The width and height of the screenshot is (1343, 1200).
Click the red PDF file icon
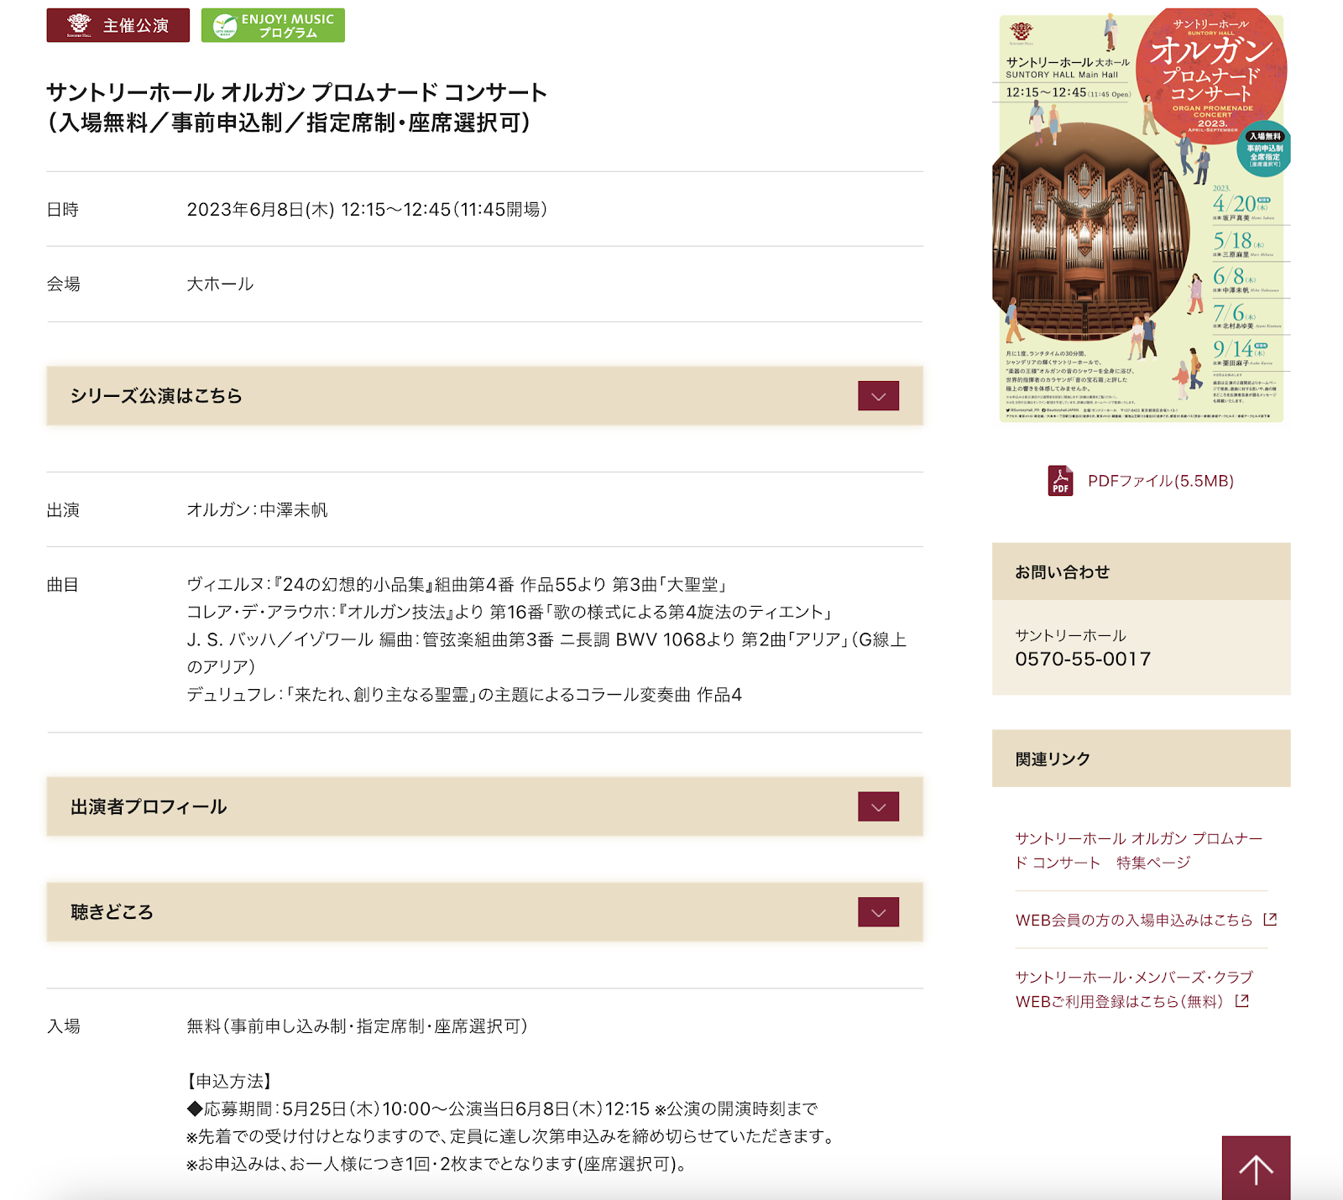click(x=1060, y=481)
